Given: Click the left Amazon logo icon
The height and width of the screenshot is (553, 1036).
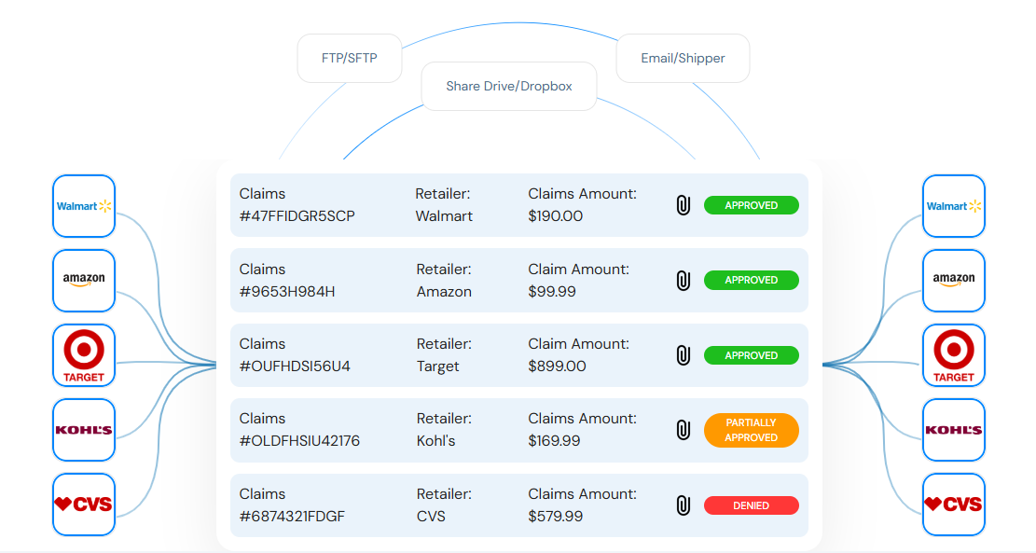Looking at the screenshot, I should (x=84, y=281).
